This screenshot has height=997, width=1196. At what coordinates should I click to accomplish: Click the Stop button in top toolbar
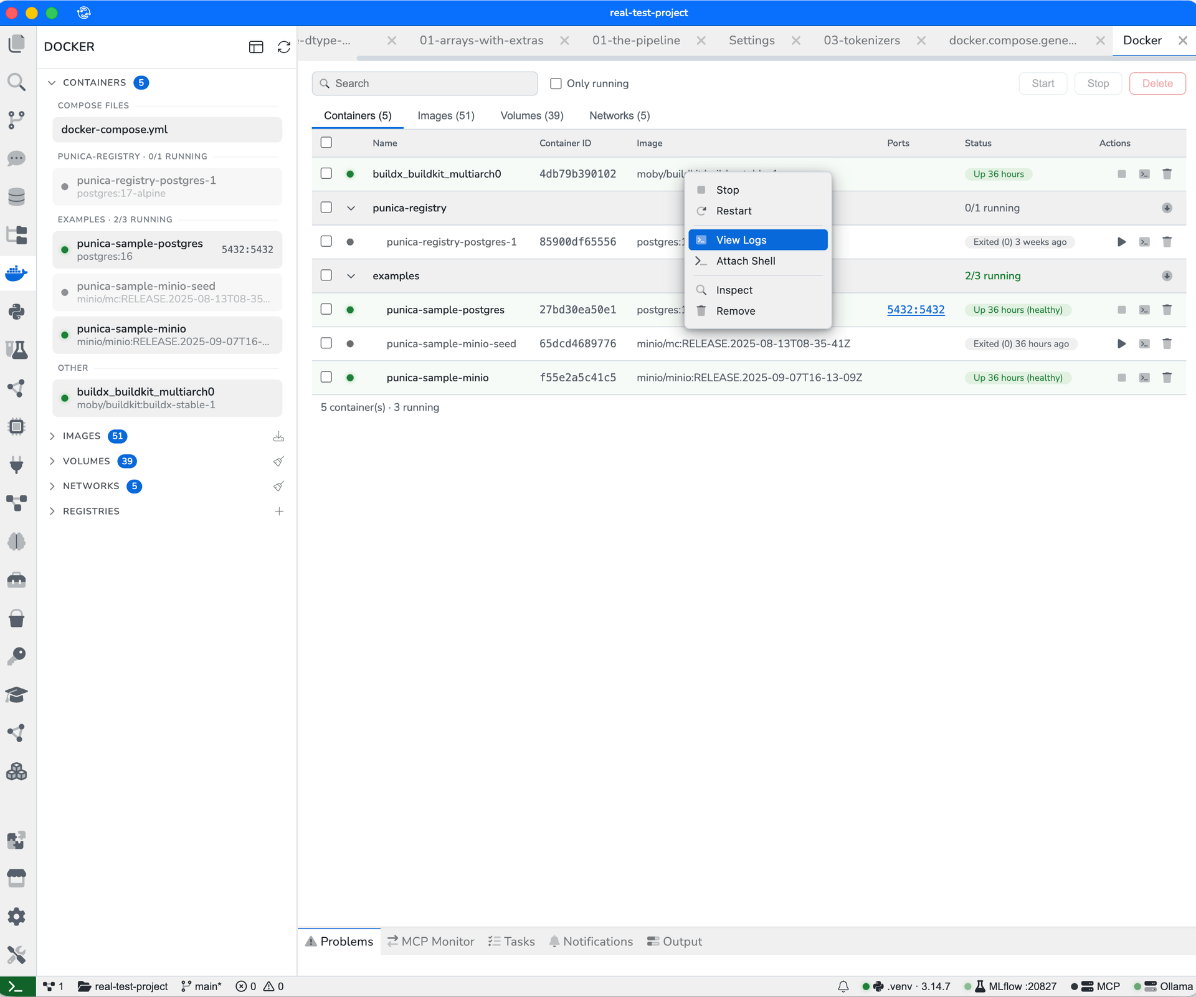tap(1098, 83)
